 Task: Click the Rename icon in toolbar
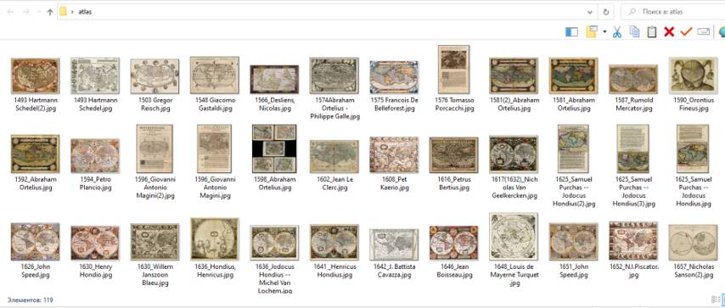click(x=703, y=31)
